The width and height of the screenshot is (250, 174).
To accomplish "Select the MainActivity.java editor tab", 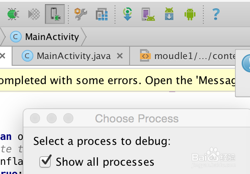I will point(67,56).
